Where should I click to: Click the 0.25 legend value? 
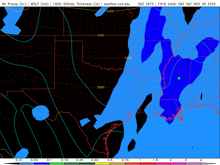[80, 160]
